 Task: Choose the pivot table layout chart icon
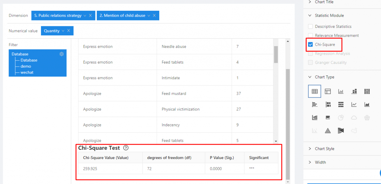328,91
